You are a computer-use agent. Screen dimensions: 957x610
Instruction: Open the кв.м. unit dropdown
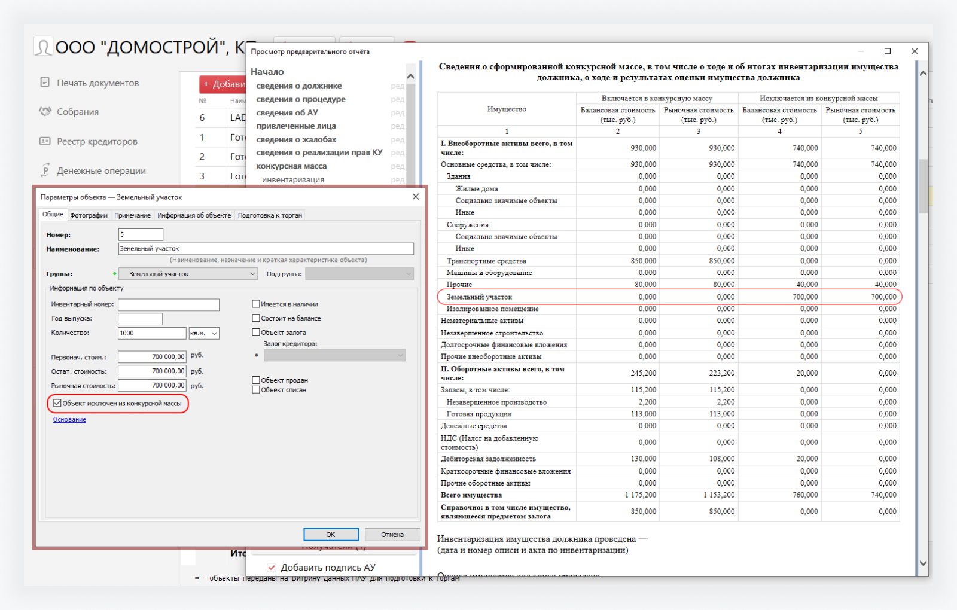204,334
